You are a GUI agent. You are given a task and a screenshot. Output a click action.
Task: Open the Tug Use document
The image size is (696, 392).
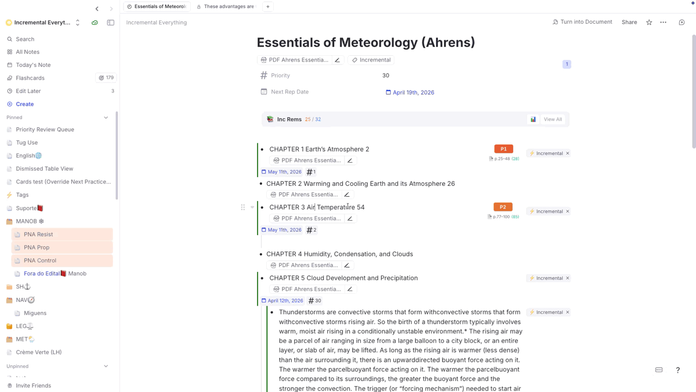27,142
